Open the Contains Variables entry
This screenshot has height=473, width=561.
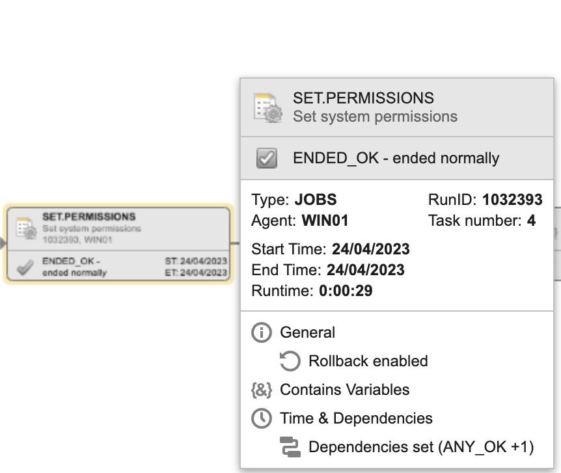click(344, 390)
